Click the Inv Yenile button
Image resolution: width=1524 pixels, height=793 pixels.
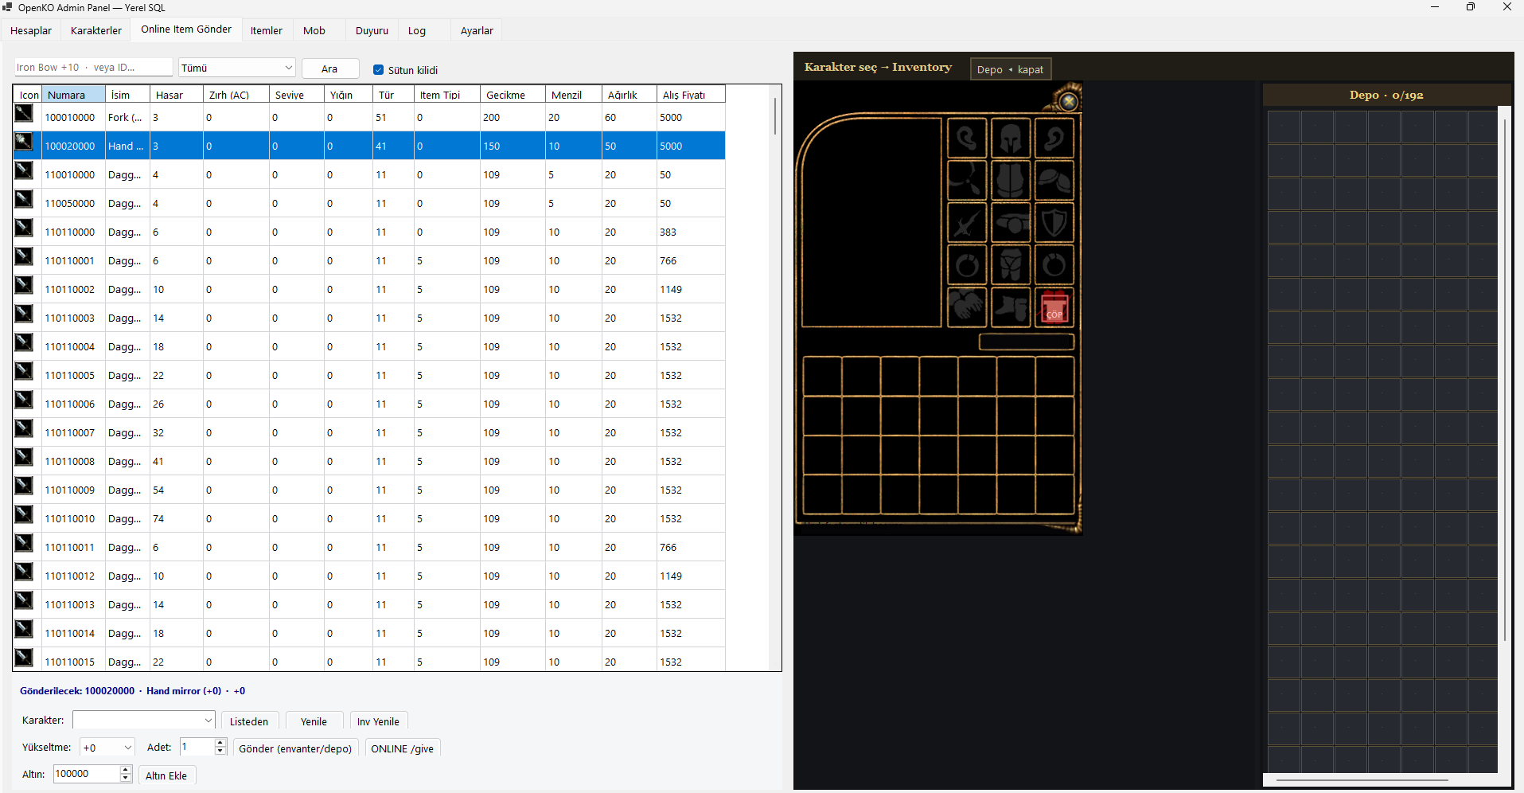(x=378, y=721)
